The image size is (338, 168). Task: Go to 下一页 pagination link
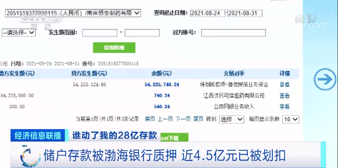183,119
